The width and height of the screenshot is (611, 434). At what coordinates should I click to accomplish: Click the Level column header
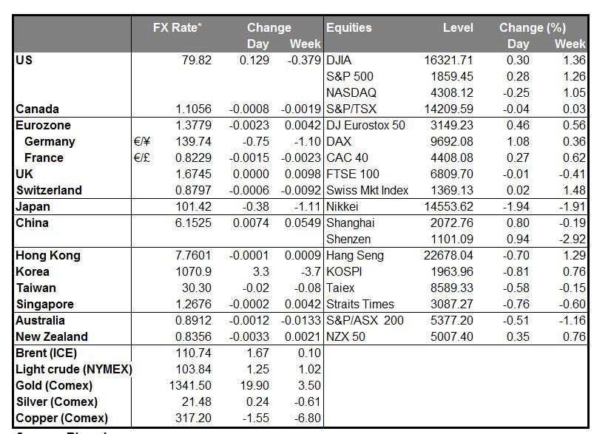click(458, 28)
